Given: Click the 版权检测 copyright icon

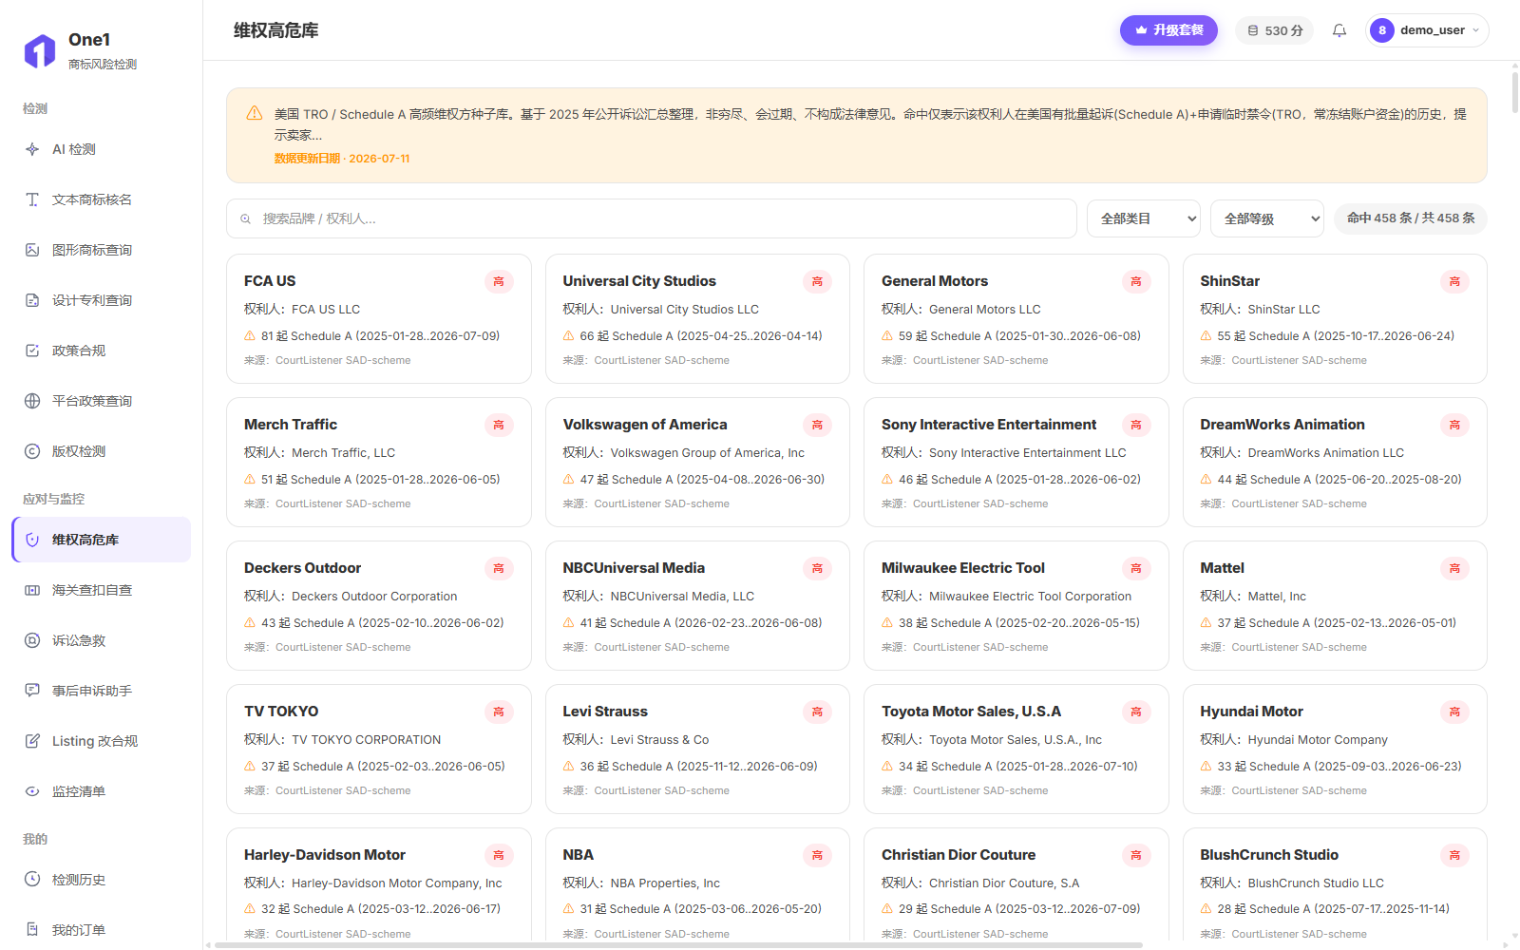Looking at the screenshot, I should 32,451.
